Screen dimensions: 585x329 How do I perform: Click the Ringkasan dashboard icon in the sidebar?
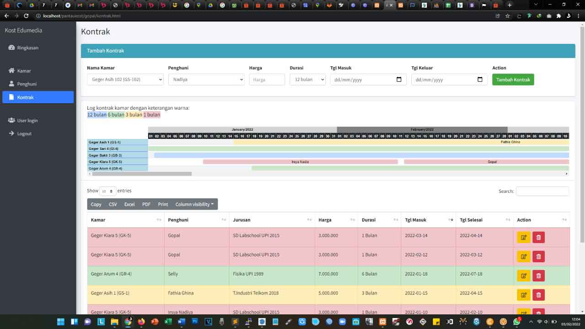(x=11, y=48)
